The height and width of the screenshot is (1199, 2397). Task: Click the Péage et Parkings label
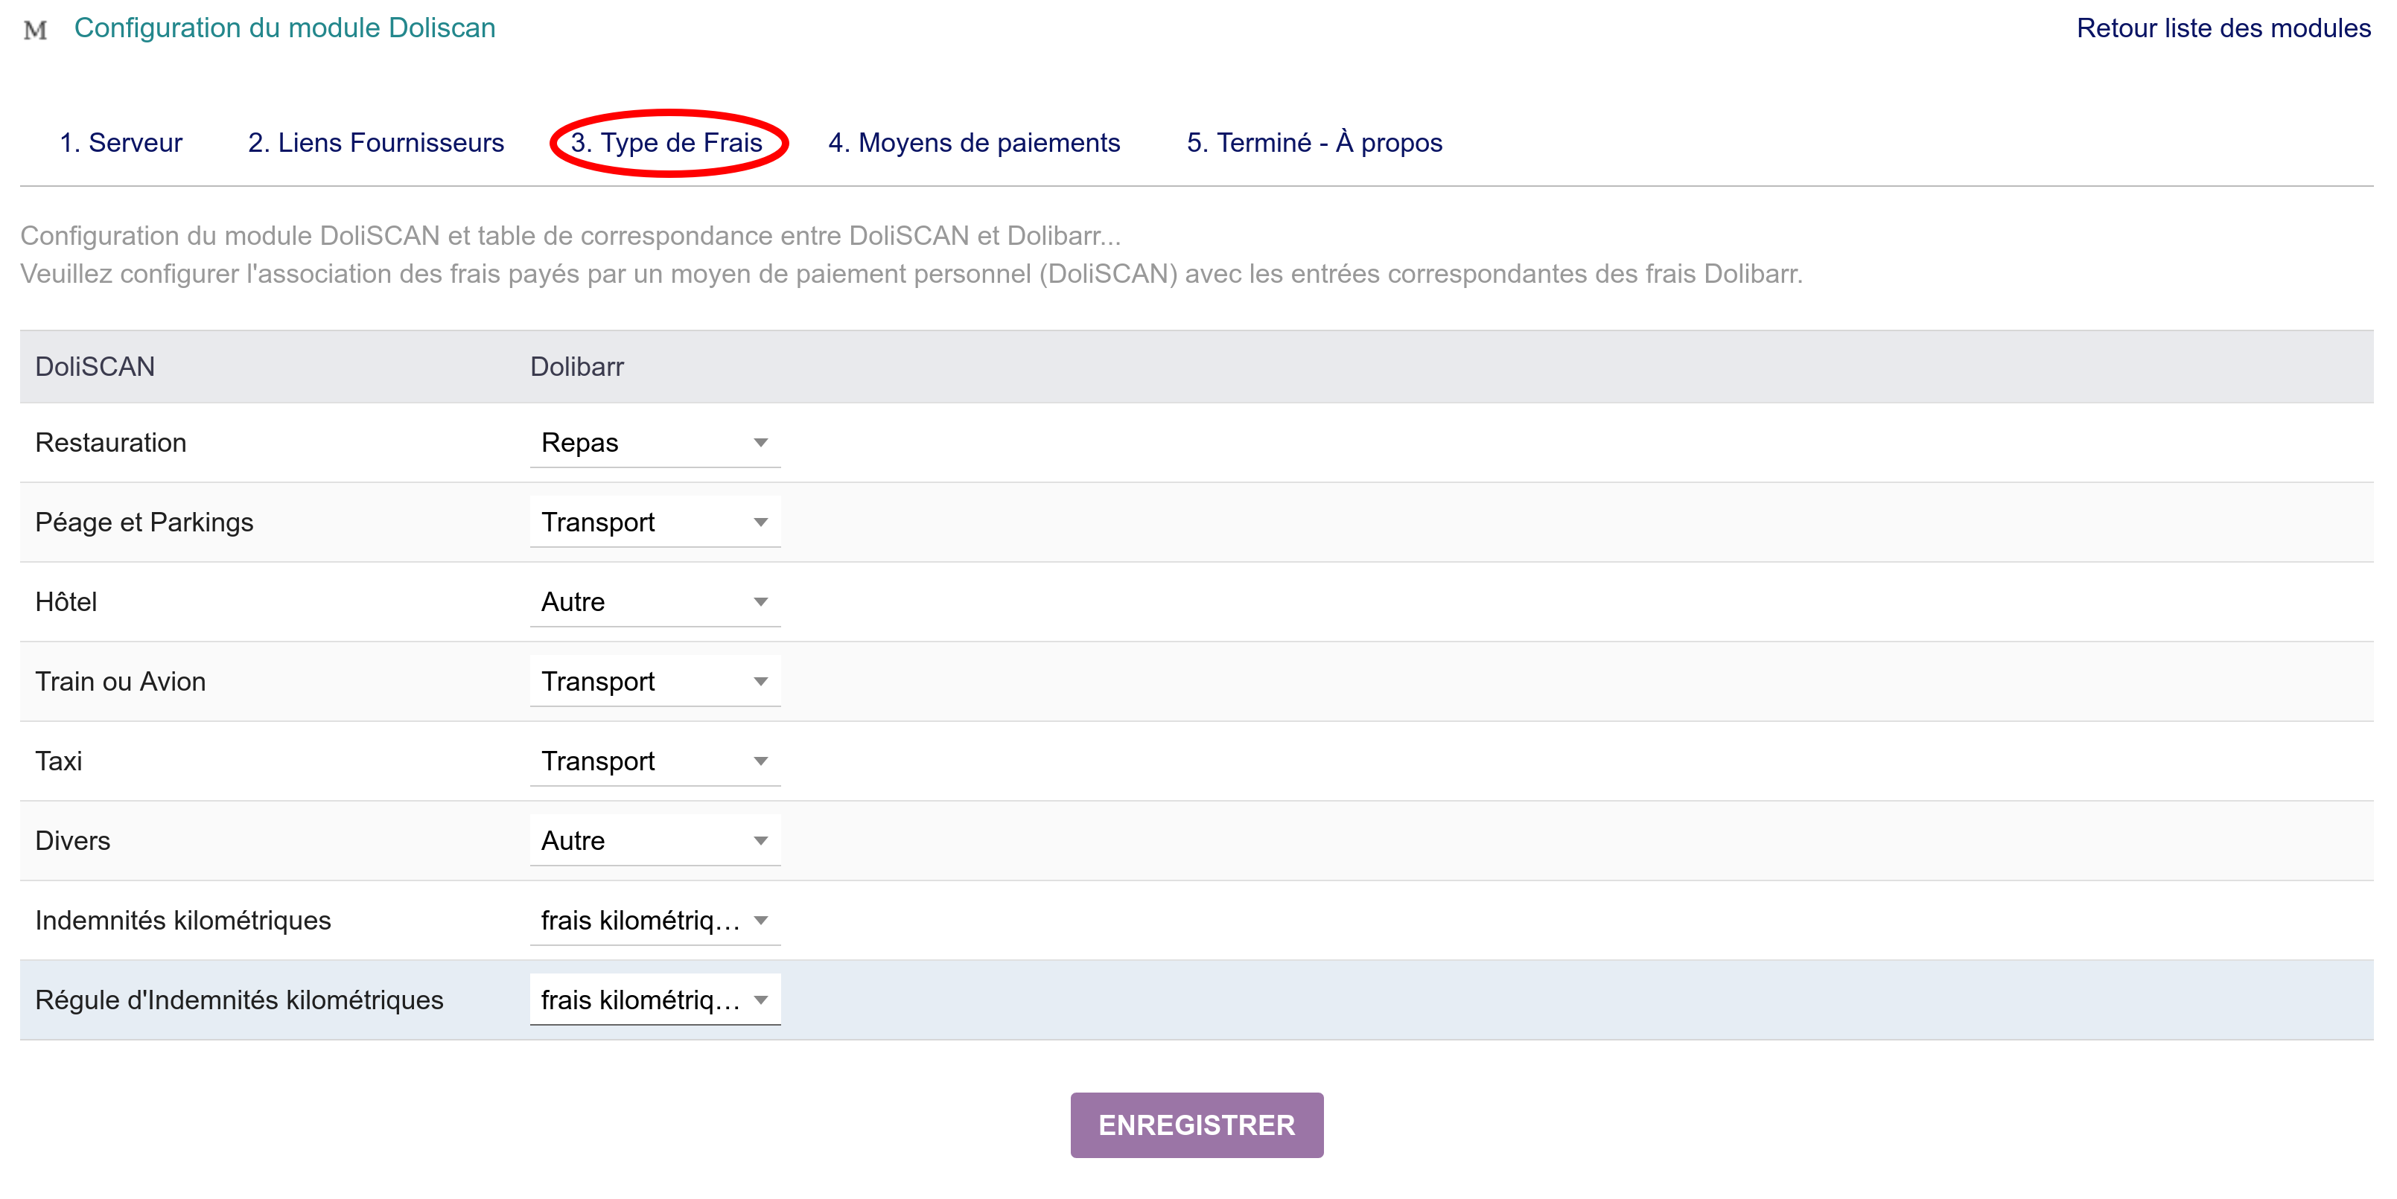[x=144, y=522]
